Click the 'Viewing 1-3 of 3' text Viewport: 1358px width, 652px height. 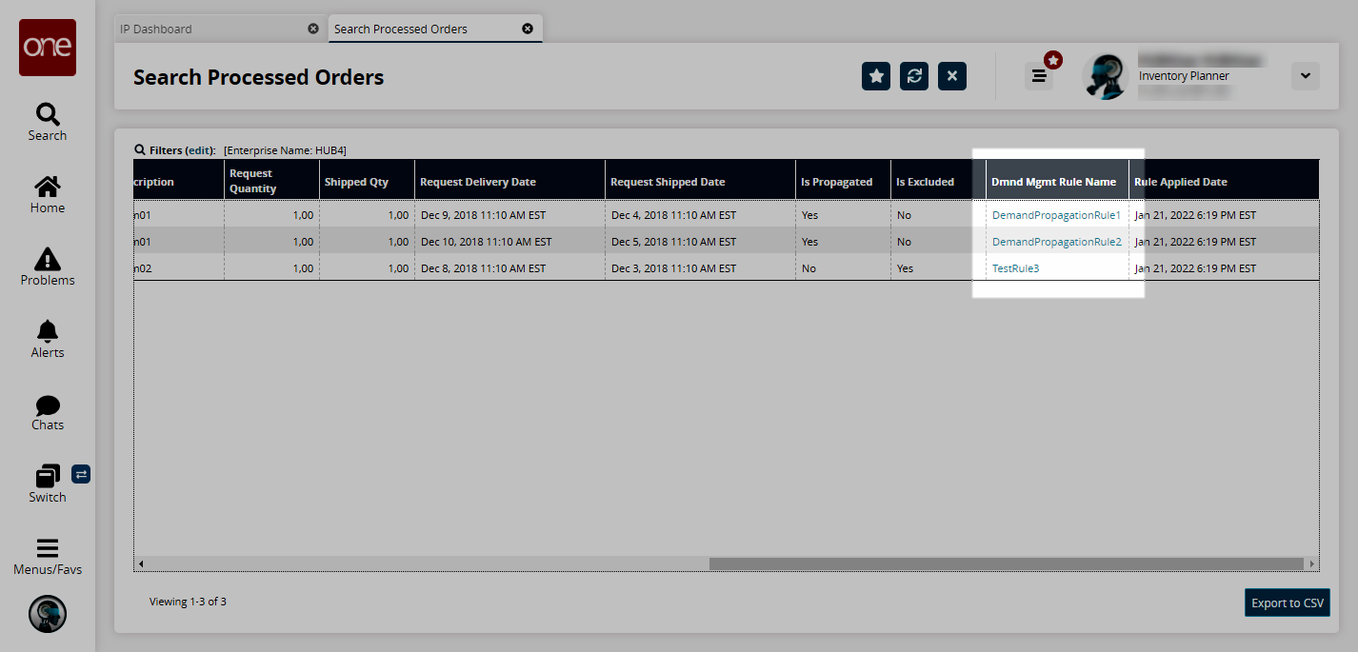click(x=188, y=602)
